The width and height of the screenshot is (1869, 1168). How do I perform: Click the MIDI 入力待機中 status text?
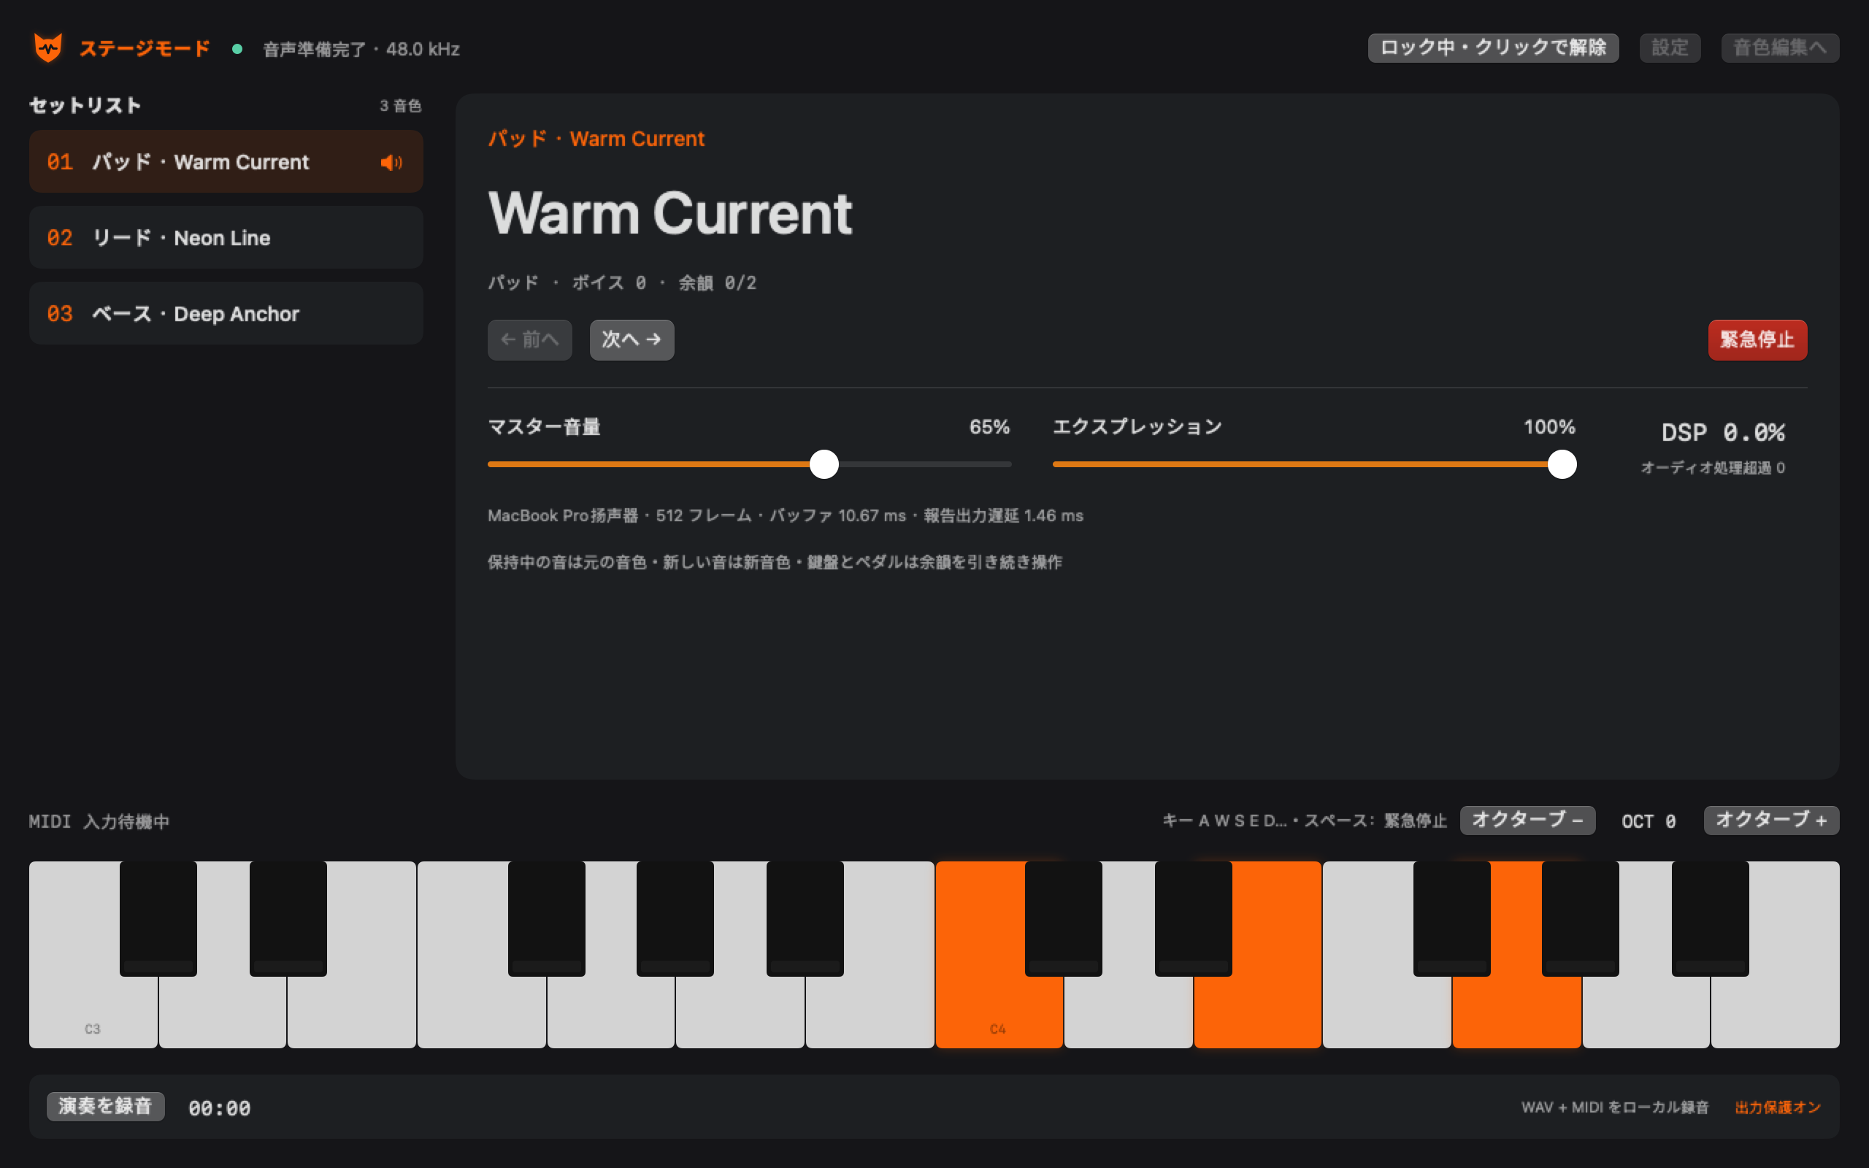99,821
